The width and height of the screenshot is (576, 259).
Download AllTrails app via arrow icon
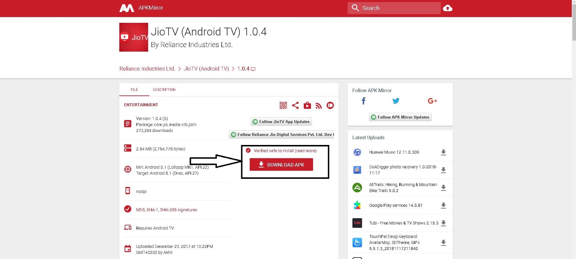click(x=444, y=188)
